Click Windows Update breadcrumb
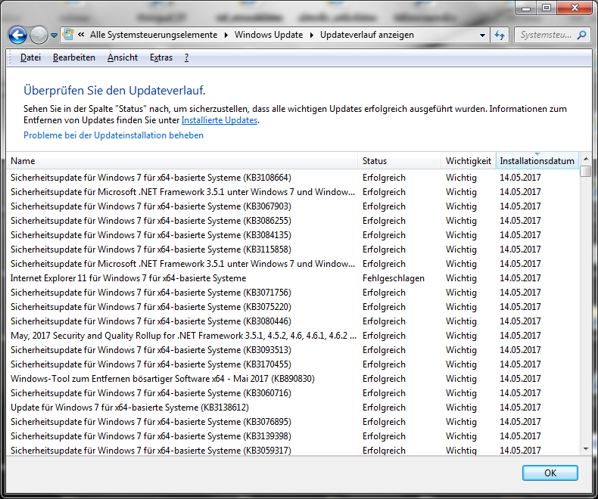This screenshot has width=598, height=499. tap(269, 35)
